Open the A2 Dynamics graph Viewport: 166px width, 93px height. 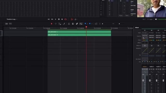151,50
